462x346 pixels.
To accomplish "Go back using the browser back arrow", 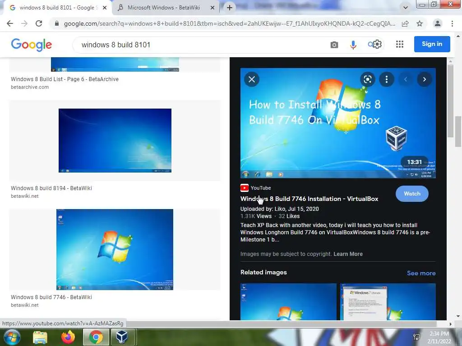I will coord(10,23).
